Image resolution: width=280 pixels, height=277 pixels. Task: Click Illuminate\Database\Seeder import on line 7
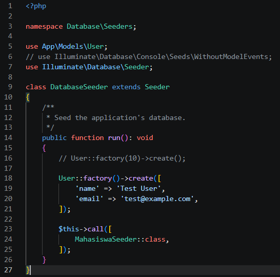[x=95, y=67]
